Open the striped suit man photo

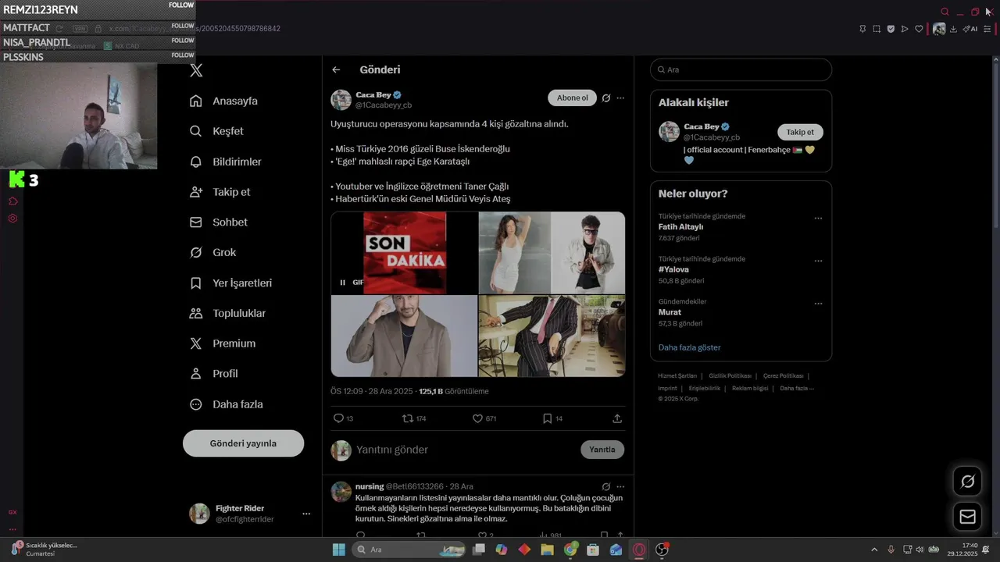[x=552, y=336]
